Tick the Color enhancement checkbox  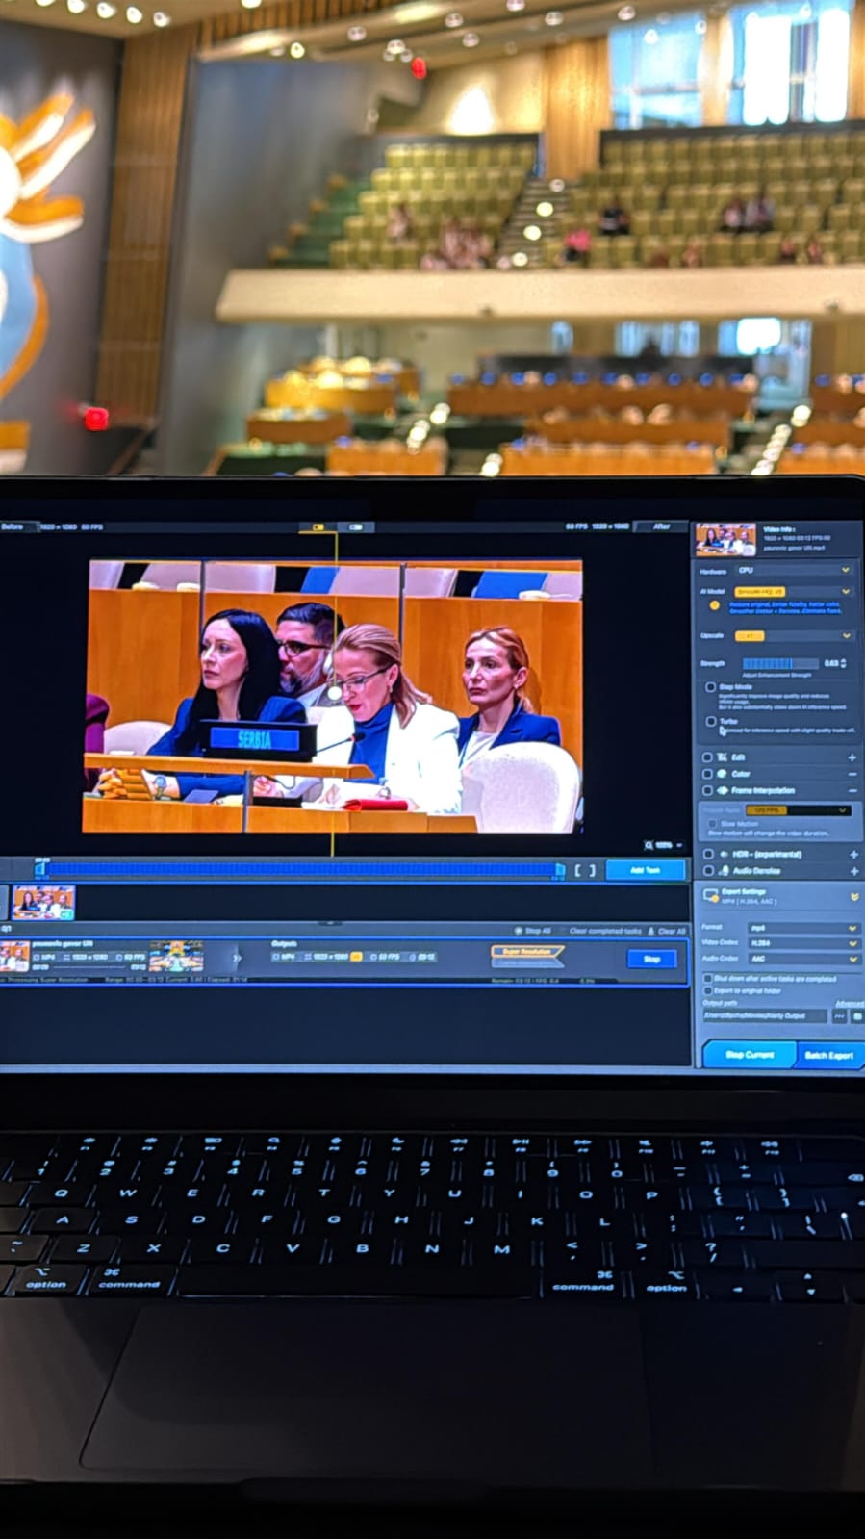tap(707, 774)
